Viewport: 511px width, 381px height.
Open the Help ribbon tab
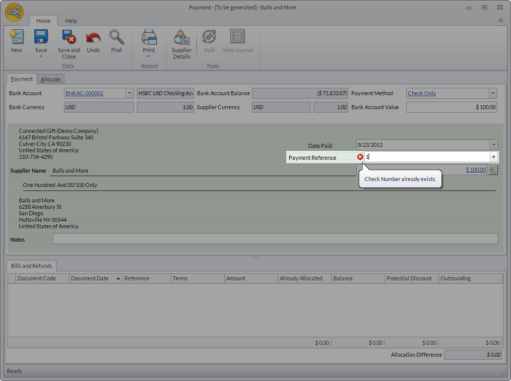pyautogui.click(x=71, y=21)
